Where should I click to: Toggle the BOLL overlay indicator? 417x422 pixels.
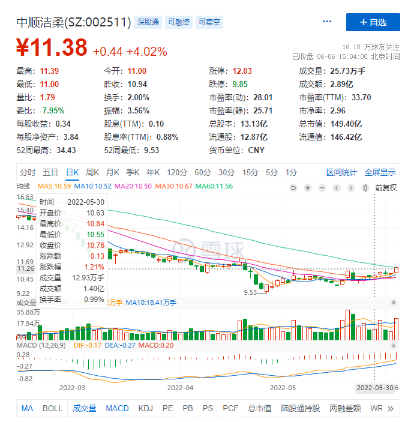pos(52,409)
